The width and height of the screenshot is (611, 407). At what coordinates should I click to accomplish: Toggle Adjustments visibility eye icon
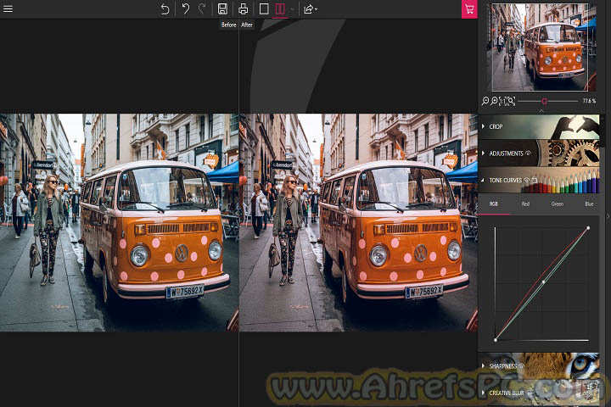coord(529,153)
